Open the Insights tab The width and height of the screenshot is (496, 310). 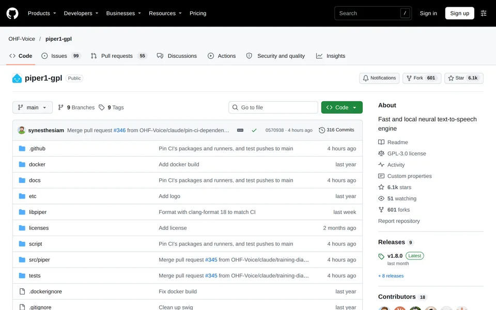click(331, 56)
